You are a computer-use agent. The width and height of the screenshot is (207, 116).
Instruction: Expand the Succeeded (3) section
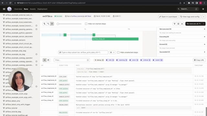[204, 52]
